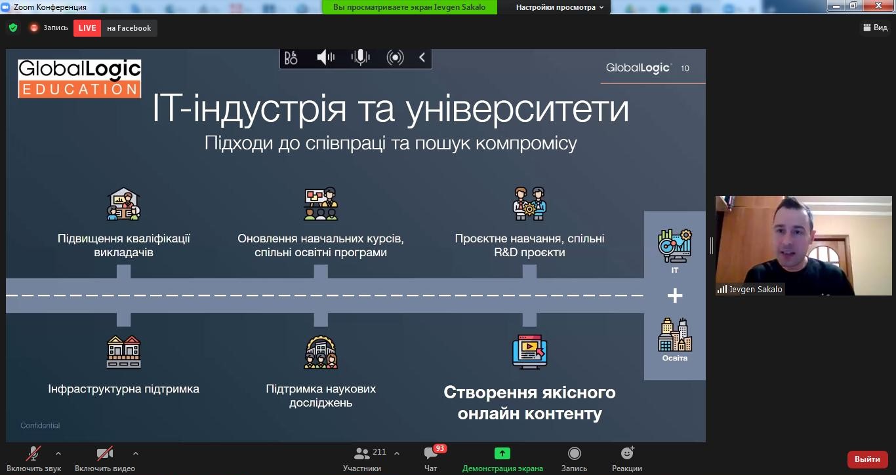Click the green 'Вы просматриваете экран' banner

click(x=409, y=7)
